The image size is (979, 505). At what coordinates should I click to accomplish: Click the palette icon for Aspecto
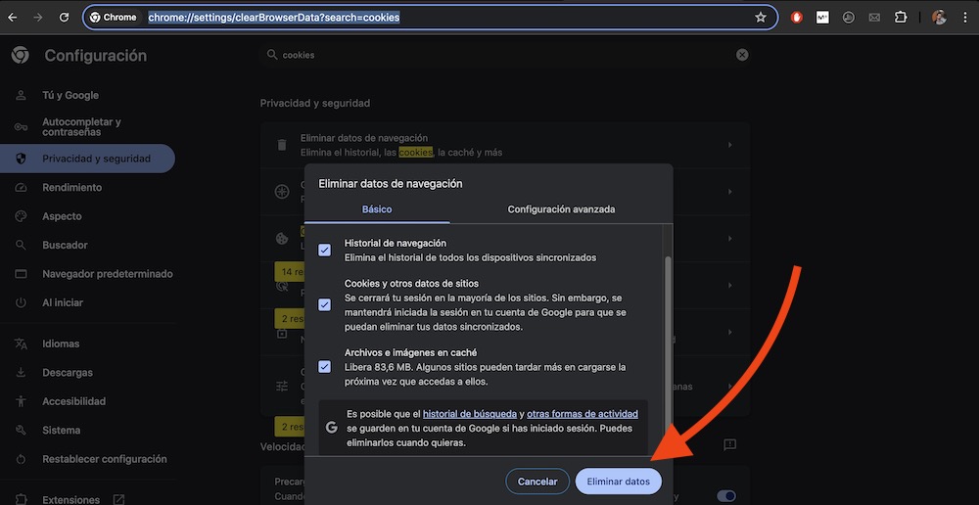tap(21, 216)
